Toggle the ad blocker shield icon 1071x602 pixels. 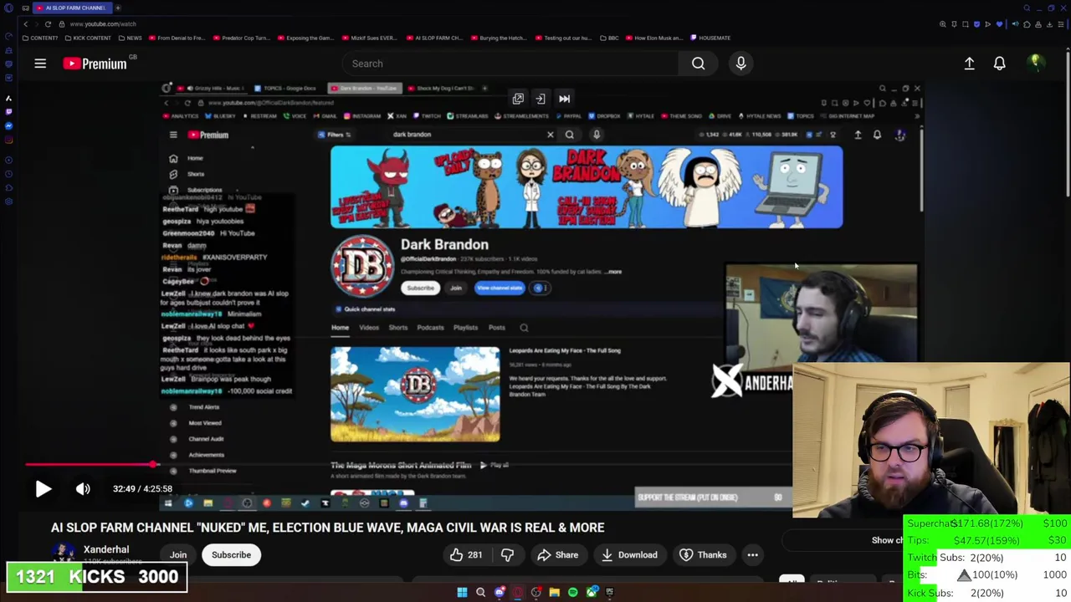click(976, 24)
